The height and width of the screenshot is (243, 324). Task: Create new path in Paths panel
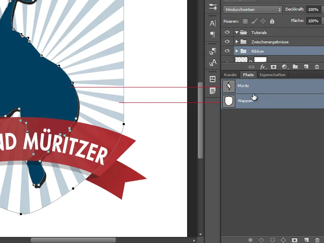[306, 240]
